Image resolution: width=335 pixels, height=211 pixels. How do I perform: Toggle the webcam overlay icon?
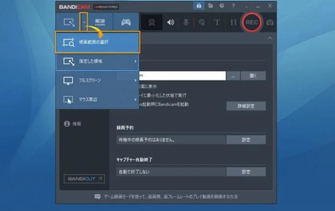point(152,22)
